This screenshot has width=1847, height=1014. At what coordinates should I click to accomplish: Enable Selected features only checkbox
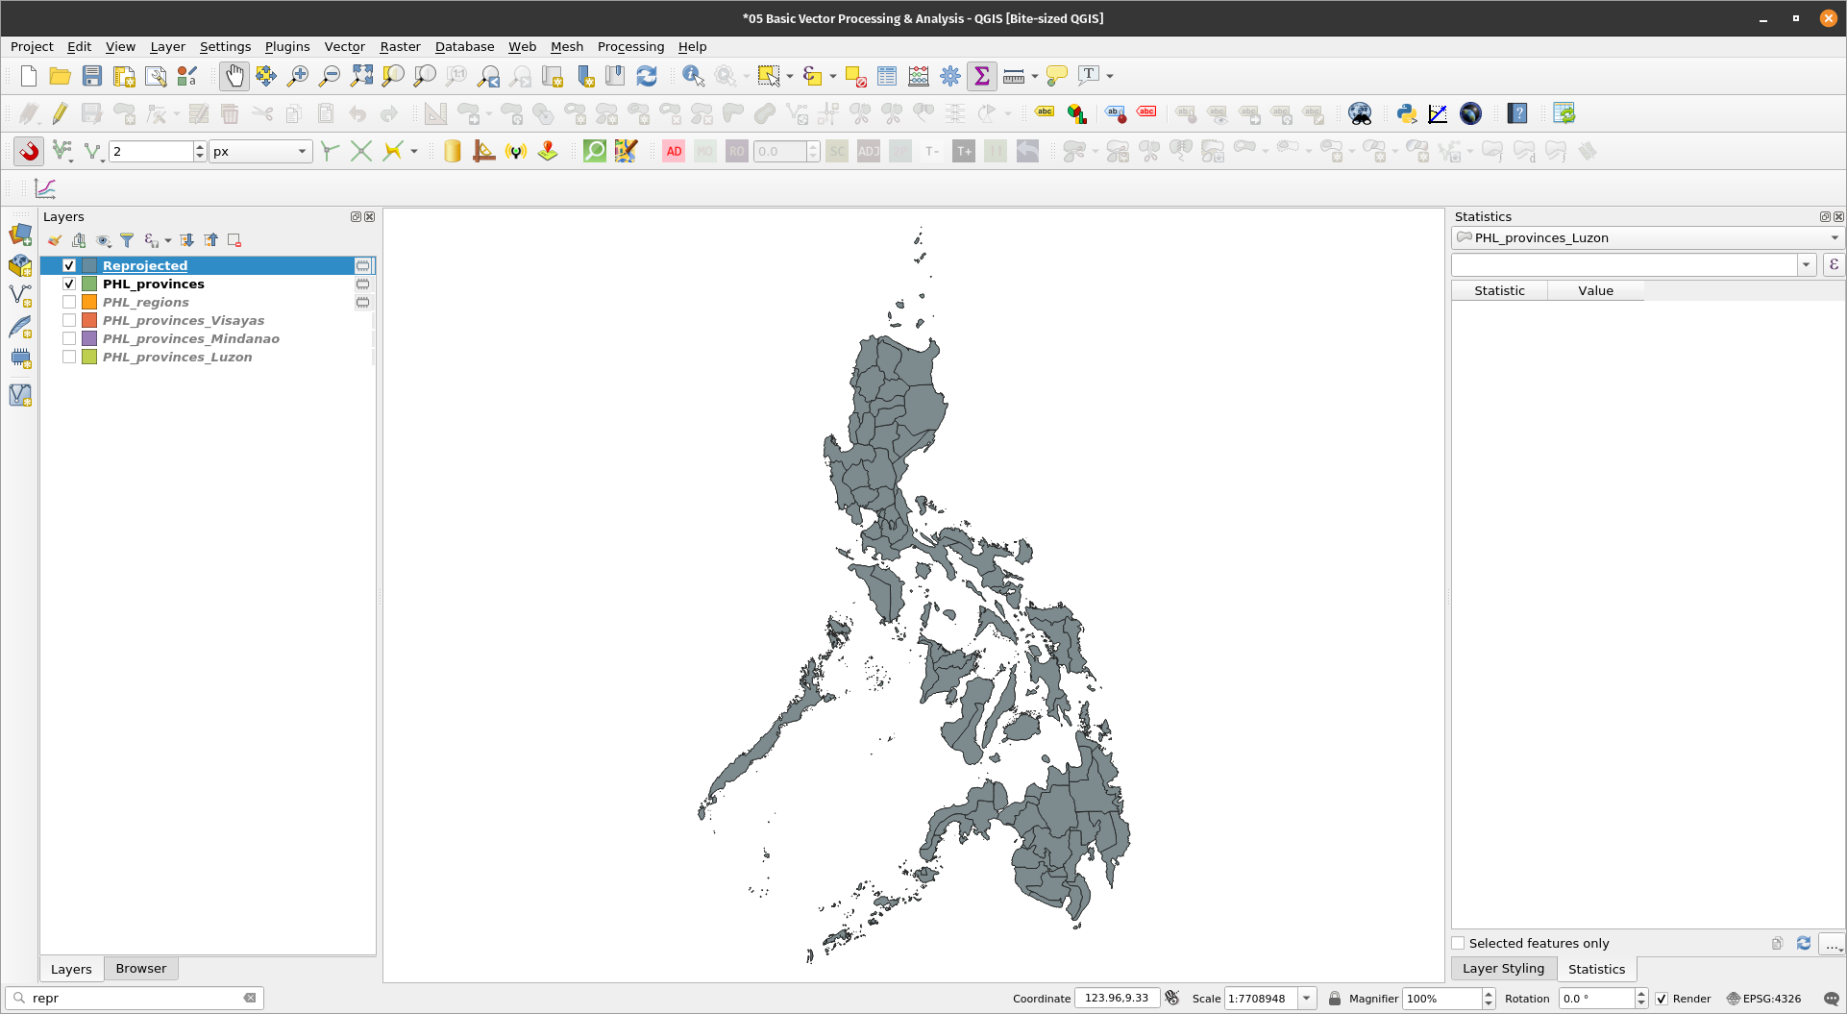click(1459, 943)
